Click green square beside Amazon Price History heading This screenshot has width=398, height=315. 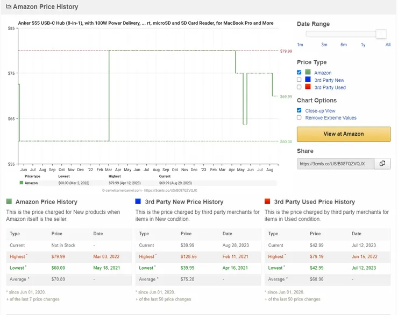[x=9, y=201]
